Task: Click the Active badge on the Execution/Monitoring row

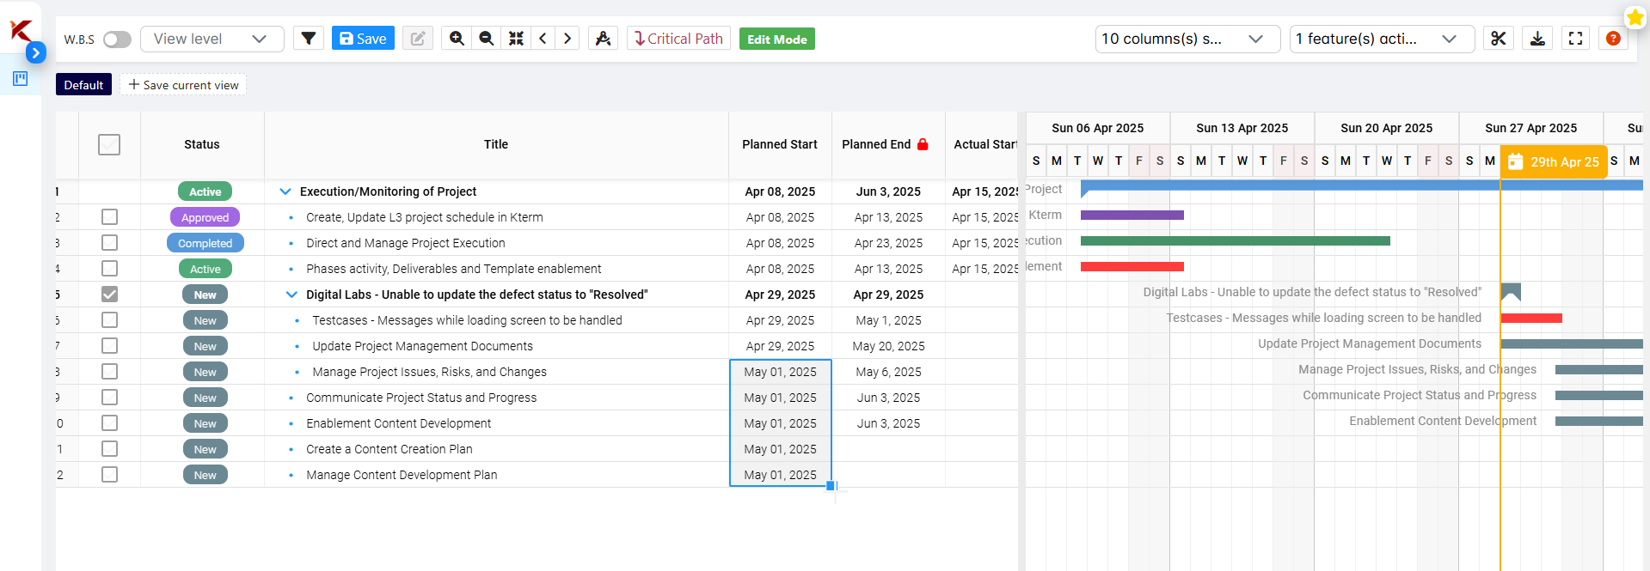Action: point(205,191)
